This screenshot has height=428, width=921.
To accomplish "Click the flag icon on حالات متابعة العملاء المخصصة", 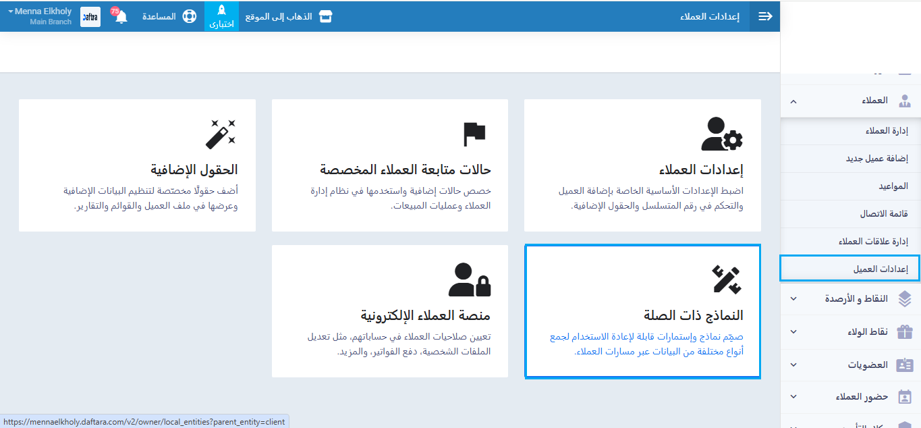I will pyautogui.click(x=474, y=134).
